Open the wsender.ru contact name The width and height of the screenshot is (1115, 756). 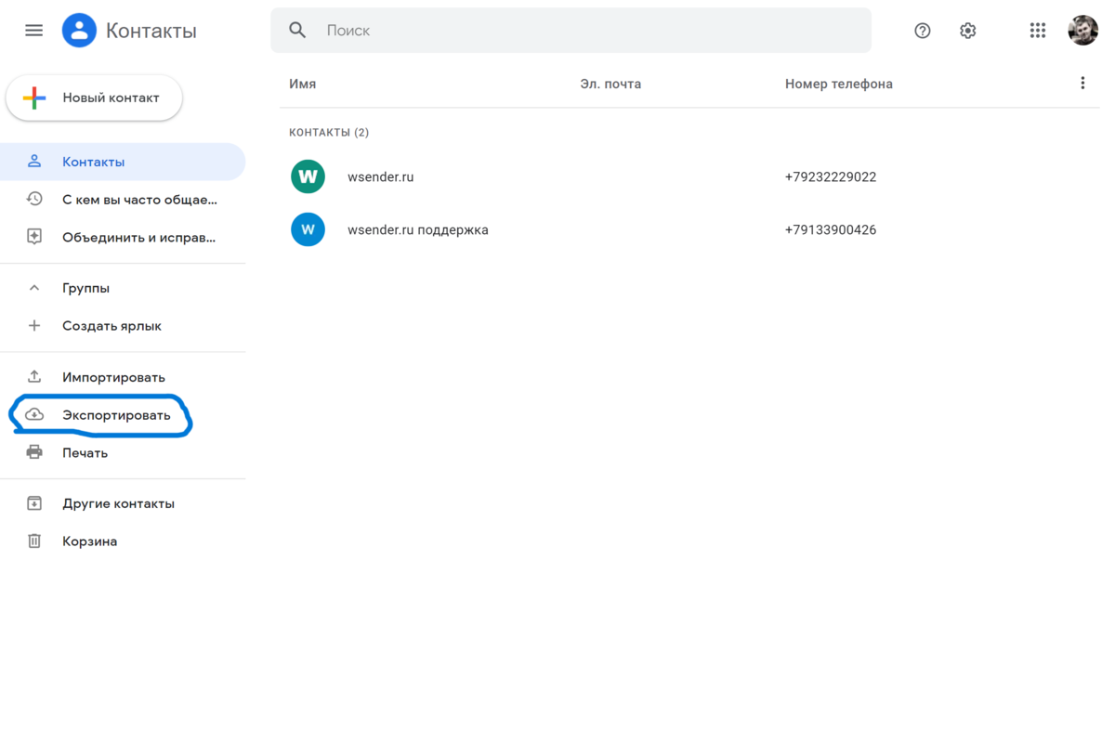tap(381, 176)
